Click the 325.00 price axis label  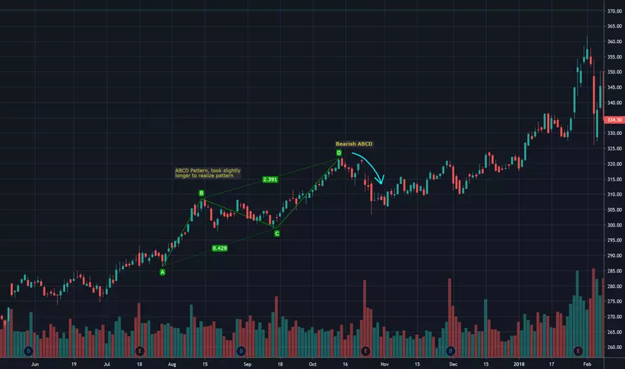(x=615, y=148)
